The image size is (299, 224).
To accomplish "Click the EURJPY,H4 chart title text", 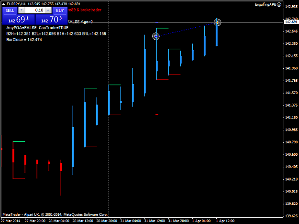I will [16, 4].
